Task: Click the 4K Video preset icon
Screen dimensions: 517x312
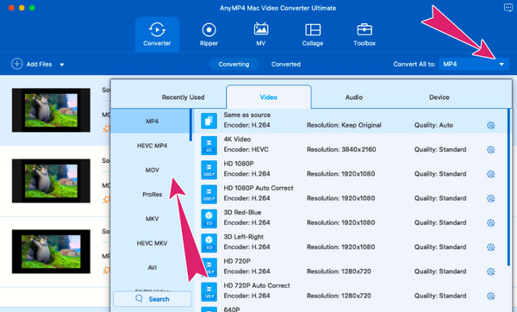Action: pyautogui.click(x=209, y=145)
